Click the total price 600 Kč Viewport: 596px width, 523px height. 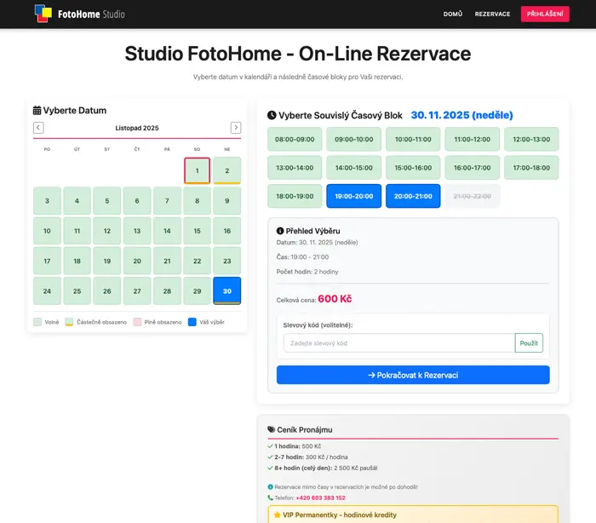tap(335, 299)
